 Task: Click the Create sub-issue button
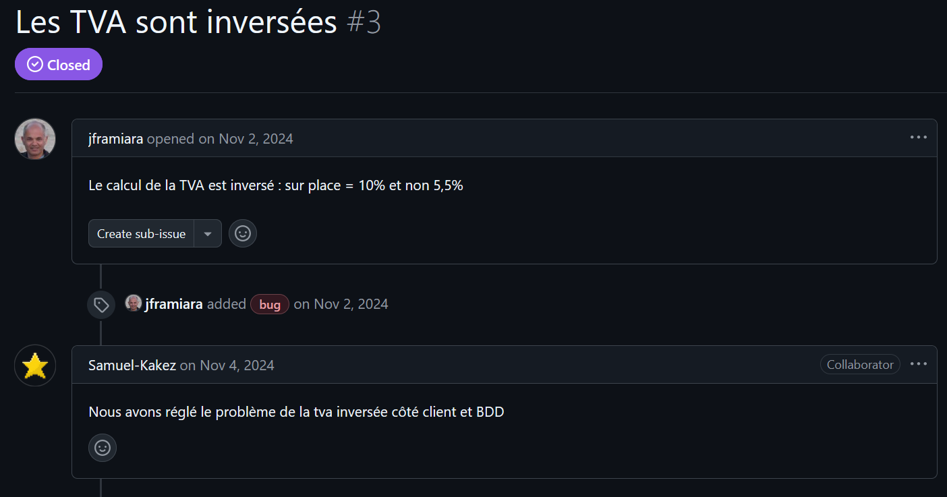[x=142, y=234]
